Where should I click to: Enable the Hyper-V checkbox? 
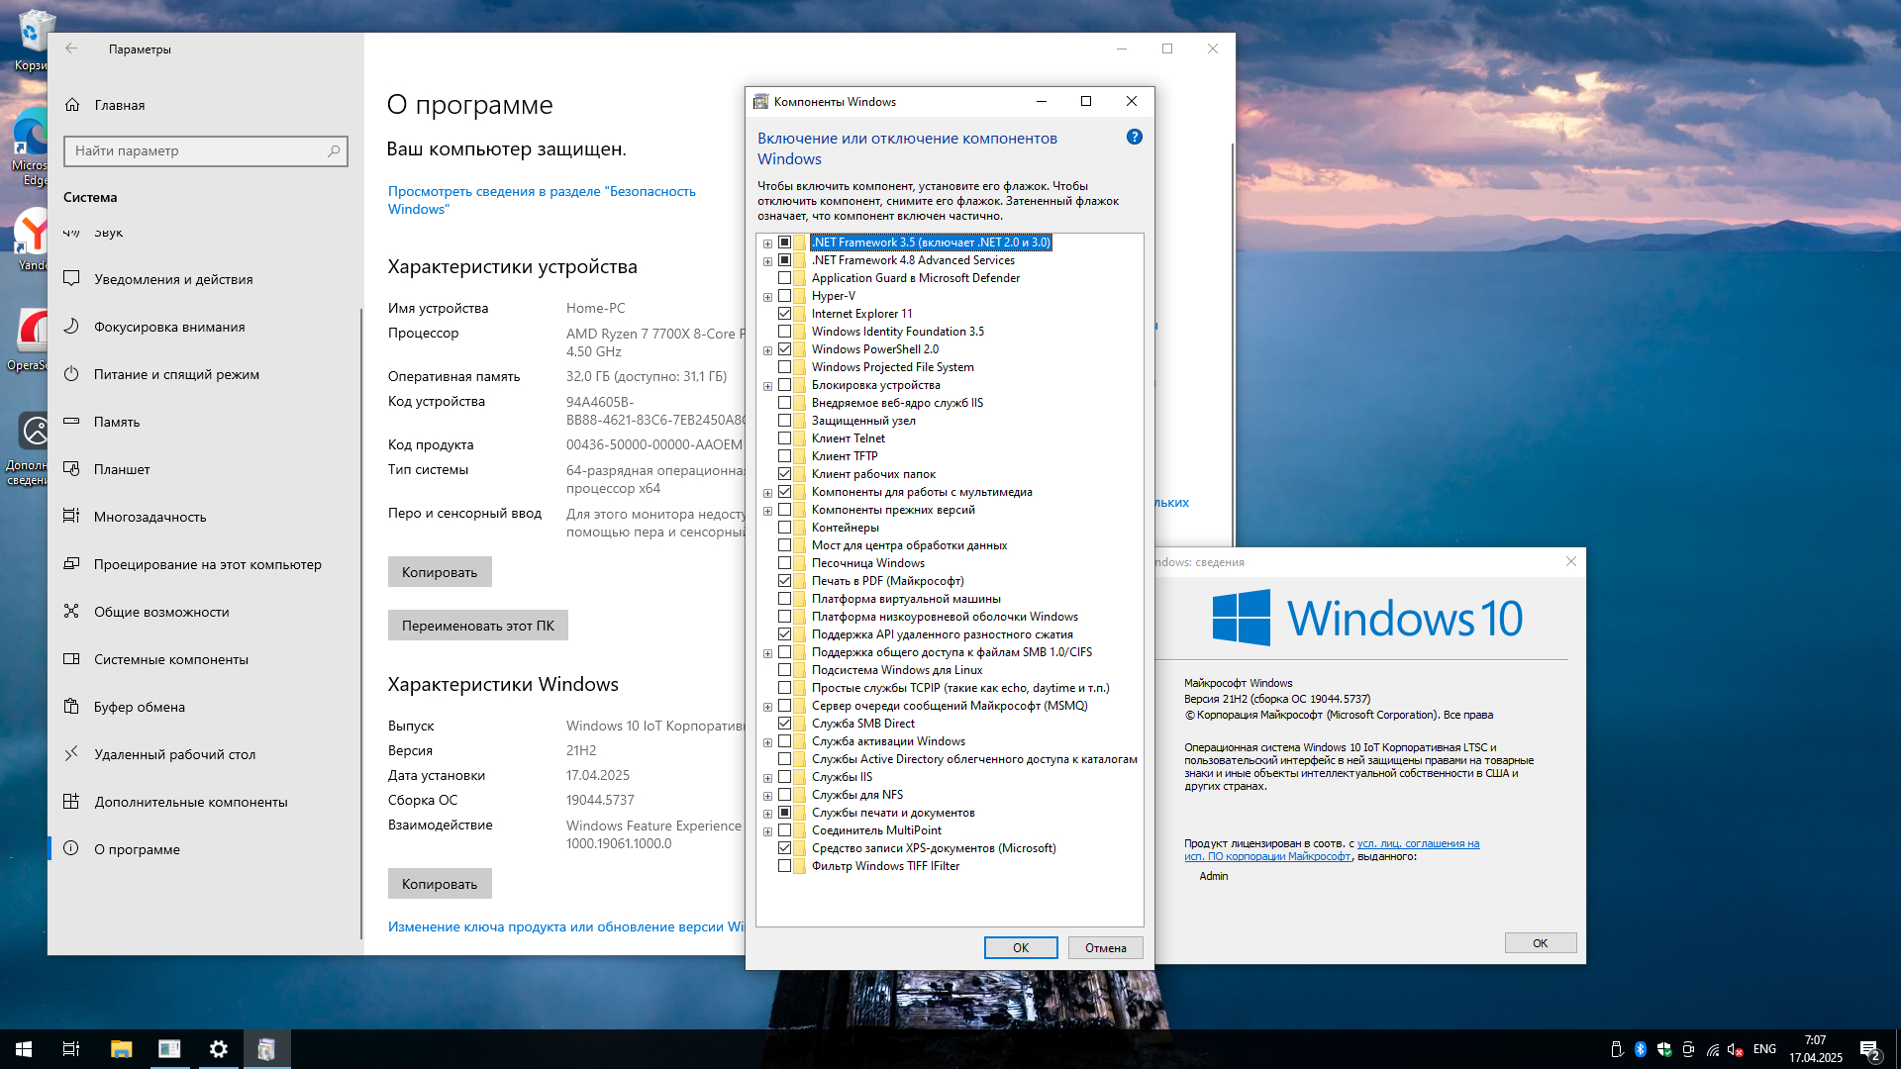(x=784, y=296)
